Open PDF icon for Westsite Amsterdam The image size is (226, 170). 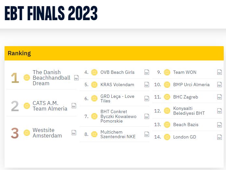point(74,133)
